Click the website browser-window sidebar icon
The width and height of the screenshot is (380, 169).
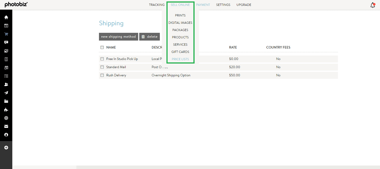tap(6, 26)
